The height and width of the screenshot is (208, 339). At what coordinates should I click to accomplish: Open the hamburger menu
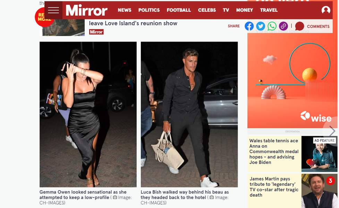pyautogui.click(x=53, y=10)
